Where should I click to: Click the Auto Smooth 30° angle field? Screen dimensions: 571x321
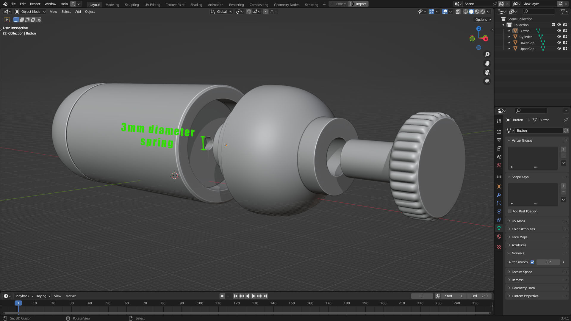[x=548, y=262]
